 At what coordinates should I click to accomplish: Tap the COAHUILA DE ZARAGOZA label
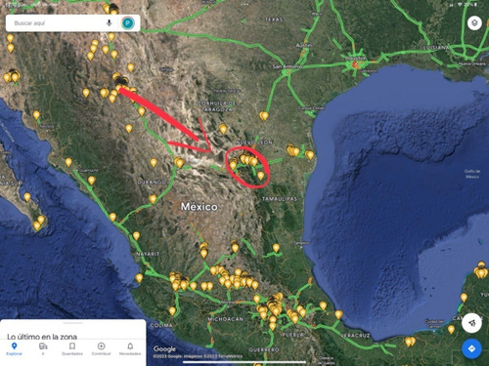tap(216, 106)
